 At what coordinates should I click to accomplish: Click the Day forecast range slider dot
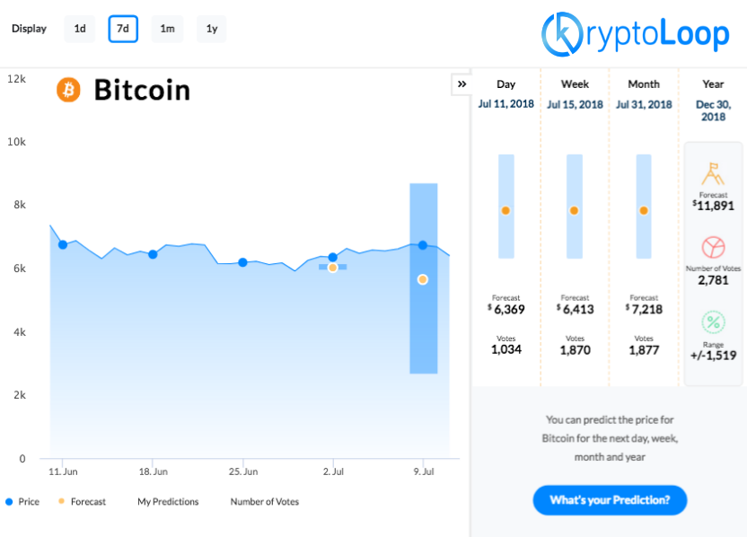click(505, 210)
